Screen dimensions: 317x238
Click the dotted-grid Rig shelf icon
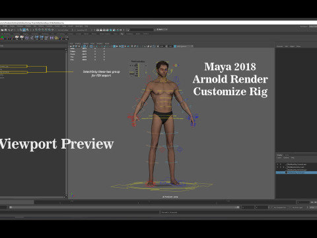pos(46,38)
